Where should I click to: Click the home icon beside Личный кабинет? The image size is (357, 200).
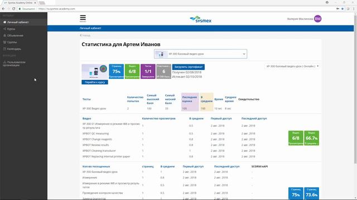pyautogui.click(x=4, y=22)
